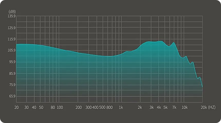Click the 5k frequency axis label
The width and height of the screenshot is (221, 123).
point(165,107)
